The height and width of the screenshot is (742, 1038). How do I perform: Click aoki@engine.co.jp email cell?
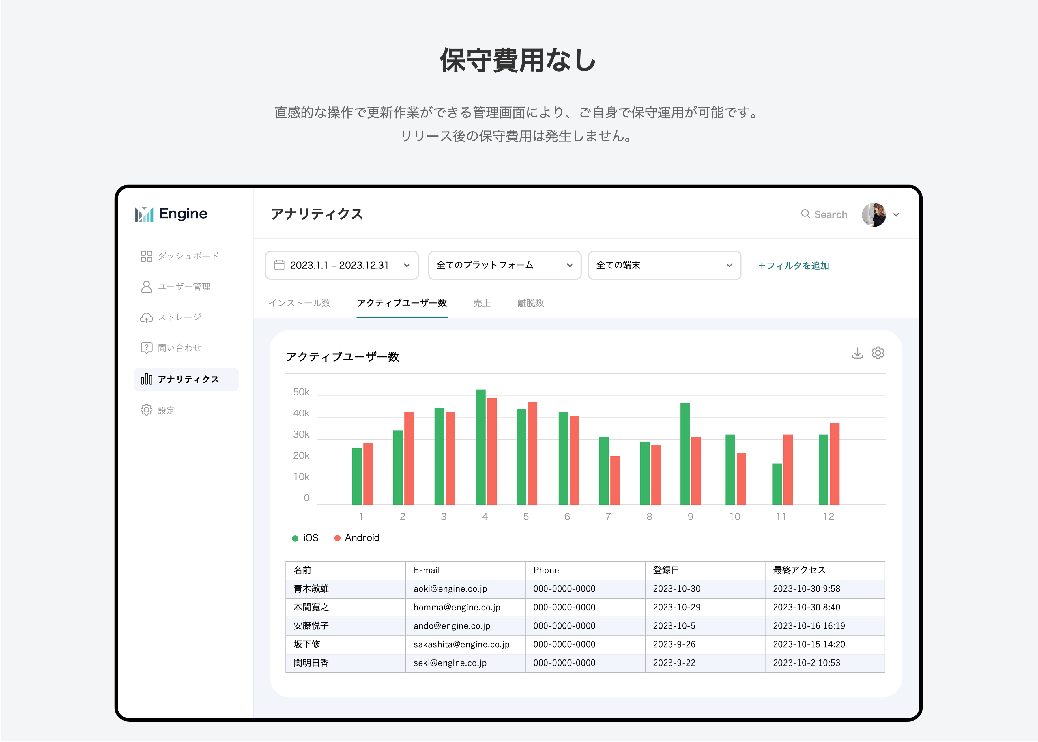pos(465,589)
